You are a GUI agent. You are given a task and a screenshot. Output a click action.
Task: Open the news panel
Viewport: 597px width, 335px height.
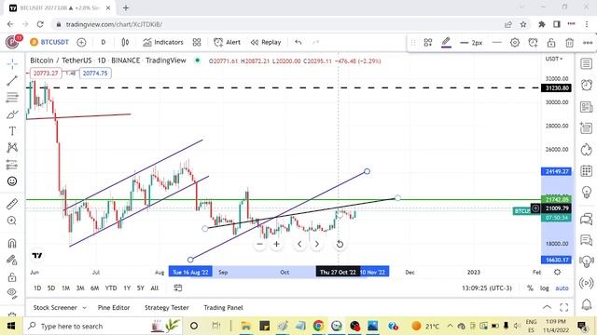(x=587, y=107)
